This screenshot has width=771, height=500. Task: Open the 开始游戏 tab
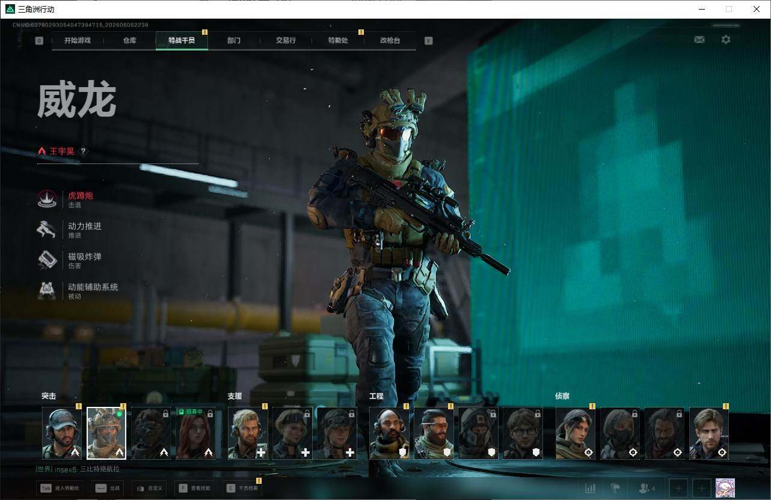coord(78,40)
